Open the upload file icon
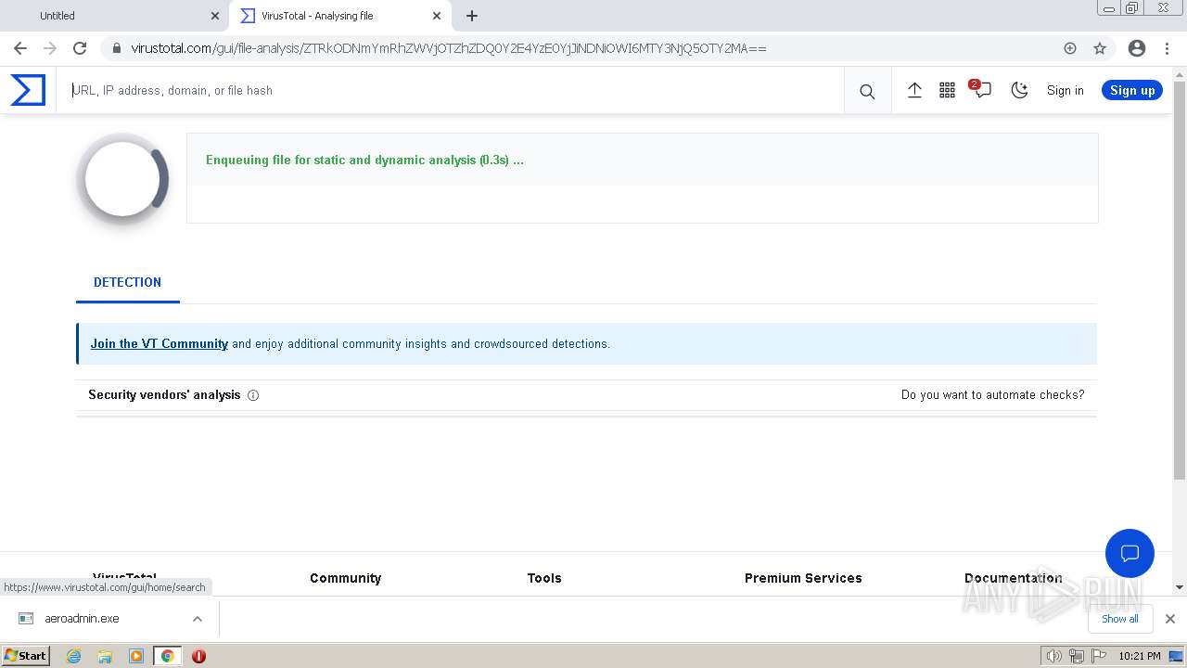 [914, 90]
